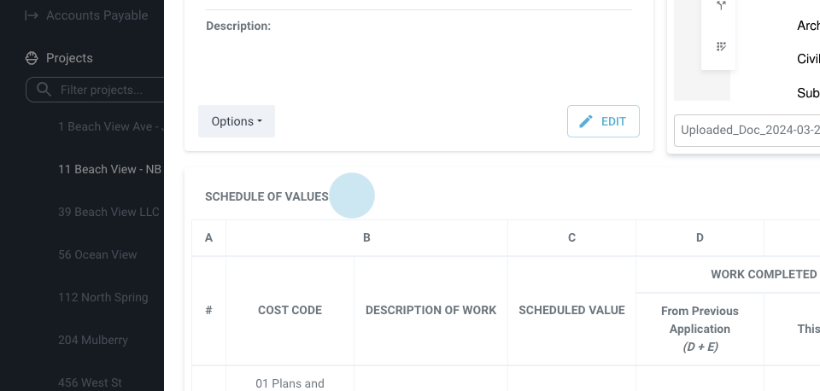Select project 456 West St

[x=91, y=382]
